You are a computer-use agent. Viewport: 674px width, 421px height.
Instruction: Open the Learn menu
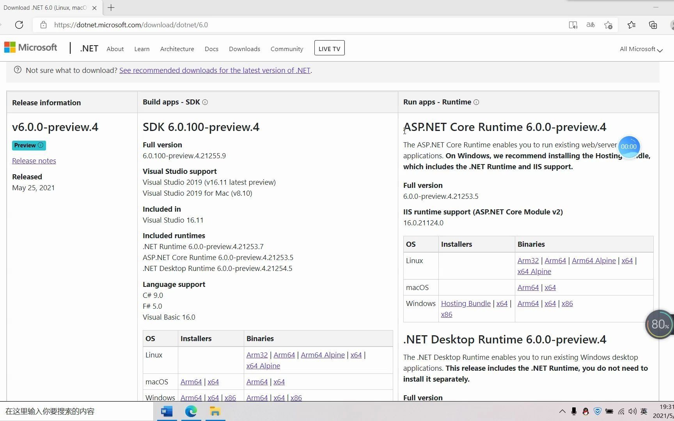[x=142, y=49]
